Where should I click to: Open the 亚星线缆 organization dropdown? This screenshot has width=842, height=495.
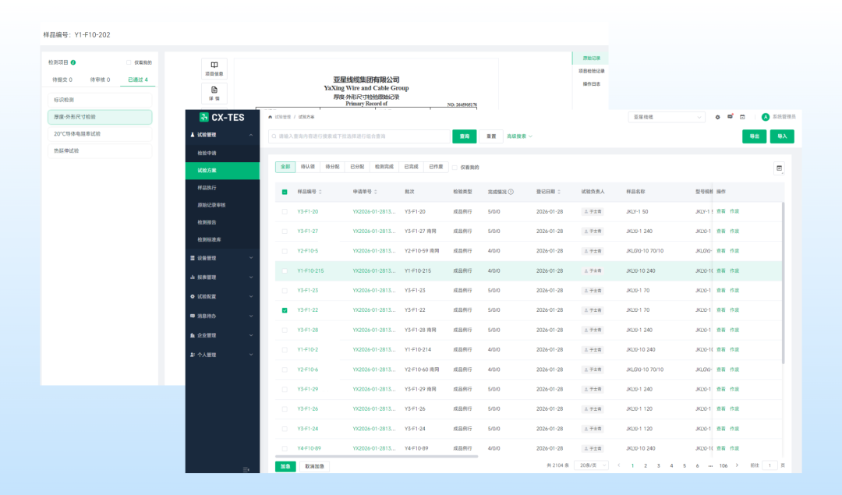pyautogui.click(x=667, y=117)
